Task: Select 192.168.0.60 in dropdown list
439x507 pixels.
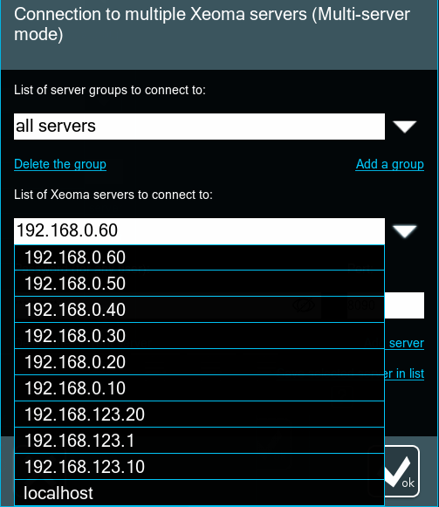Action: [199, 257]
